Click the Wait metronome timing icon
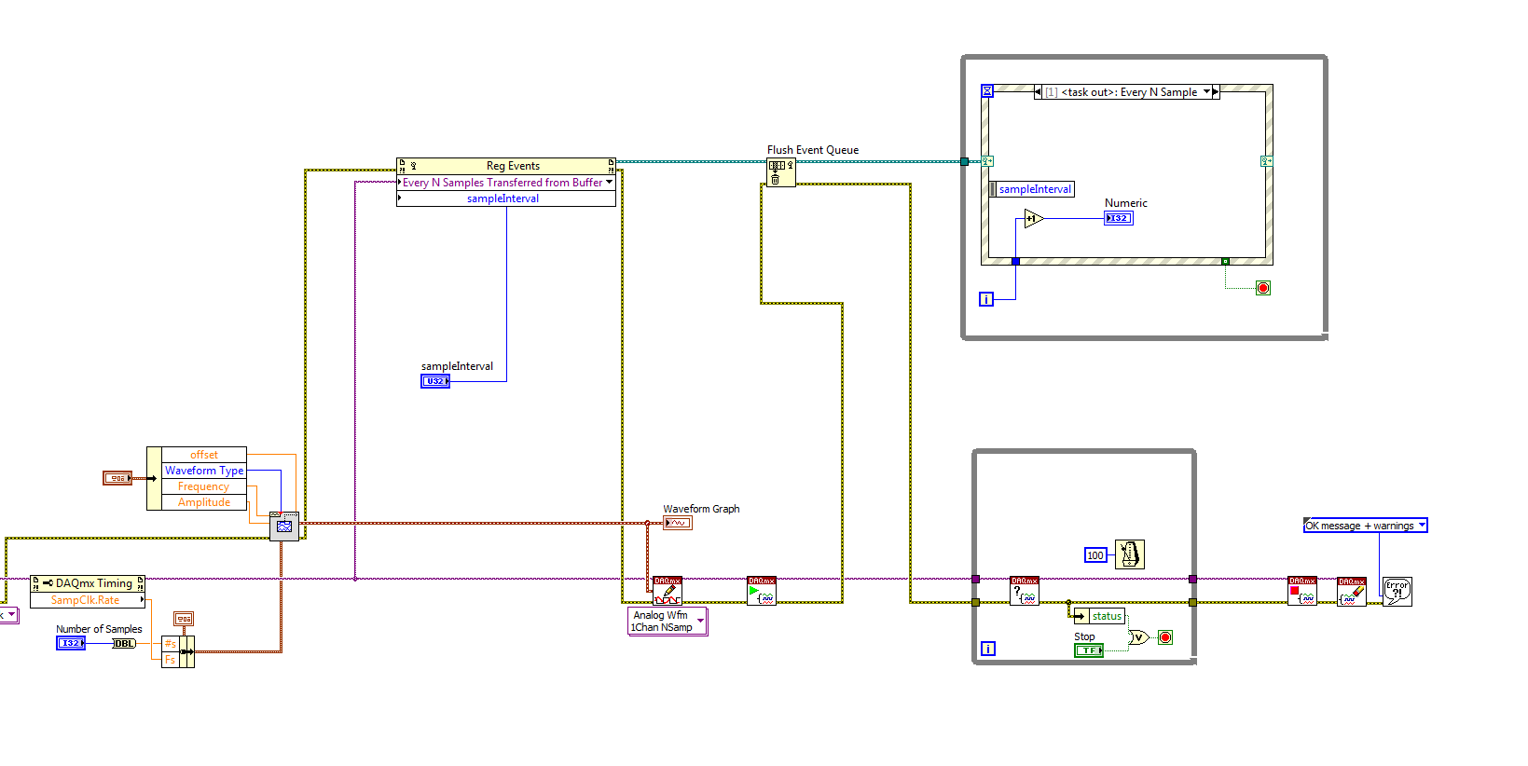This screenshot has width=1528, height=766. (x=1130, y=554)
